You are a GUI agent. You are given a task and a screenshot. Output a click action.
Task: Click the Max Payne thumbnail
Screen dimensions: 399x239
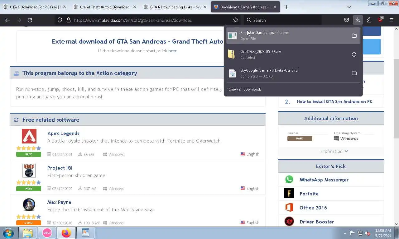point(29,204)
